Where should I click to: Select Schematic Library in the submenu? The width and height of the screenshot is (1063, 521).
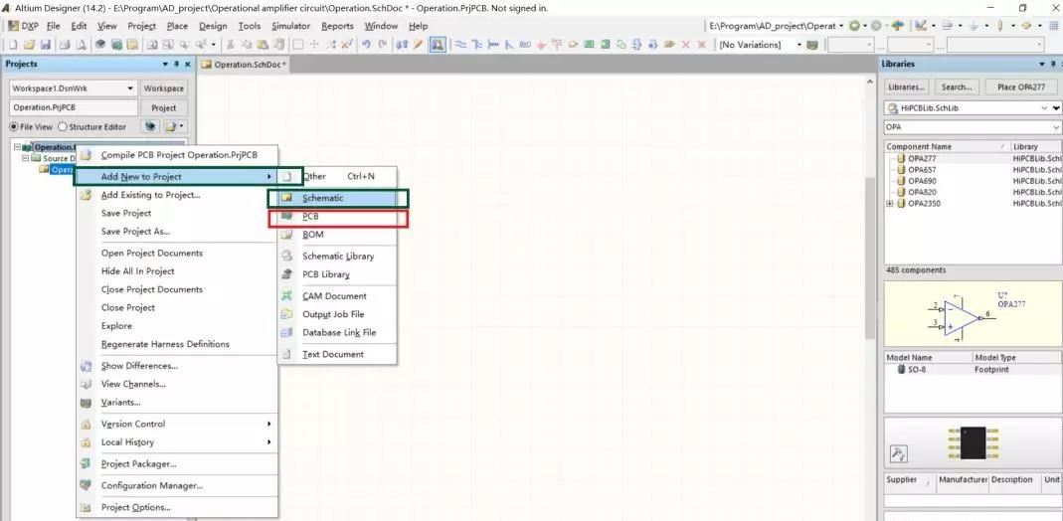[x=338, y=256]
